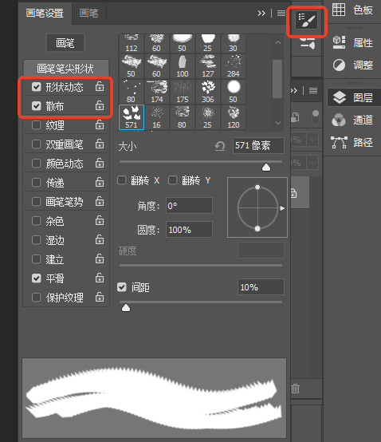Toggle lock for 建立
The image size is (381, 442).
(100, 259)
